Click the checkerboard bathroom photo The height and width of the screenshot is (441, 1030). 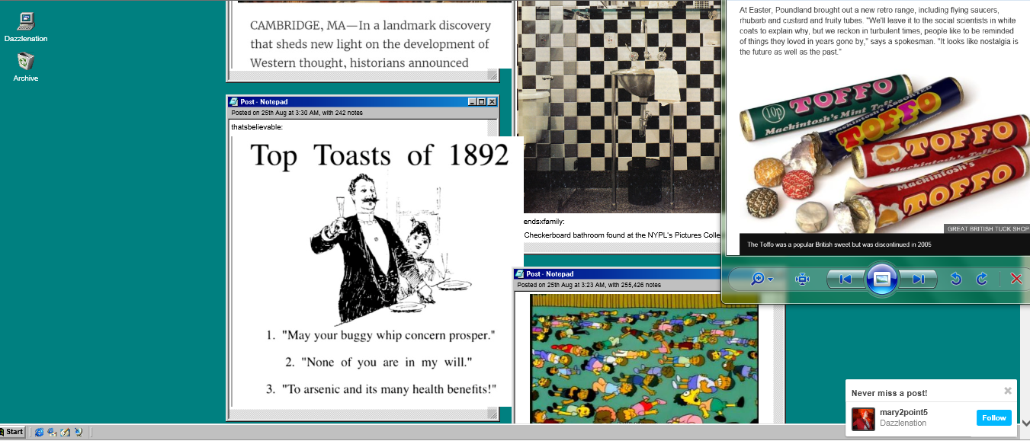tap(619, 107)
